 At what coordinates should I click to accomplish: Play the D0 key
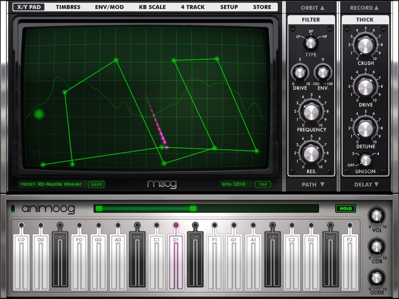pyautogui.click(x=41, y=262)
